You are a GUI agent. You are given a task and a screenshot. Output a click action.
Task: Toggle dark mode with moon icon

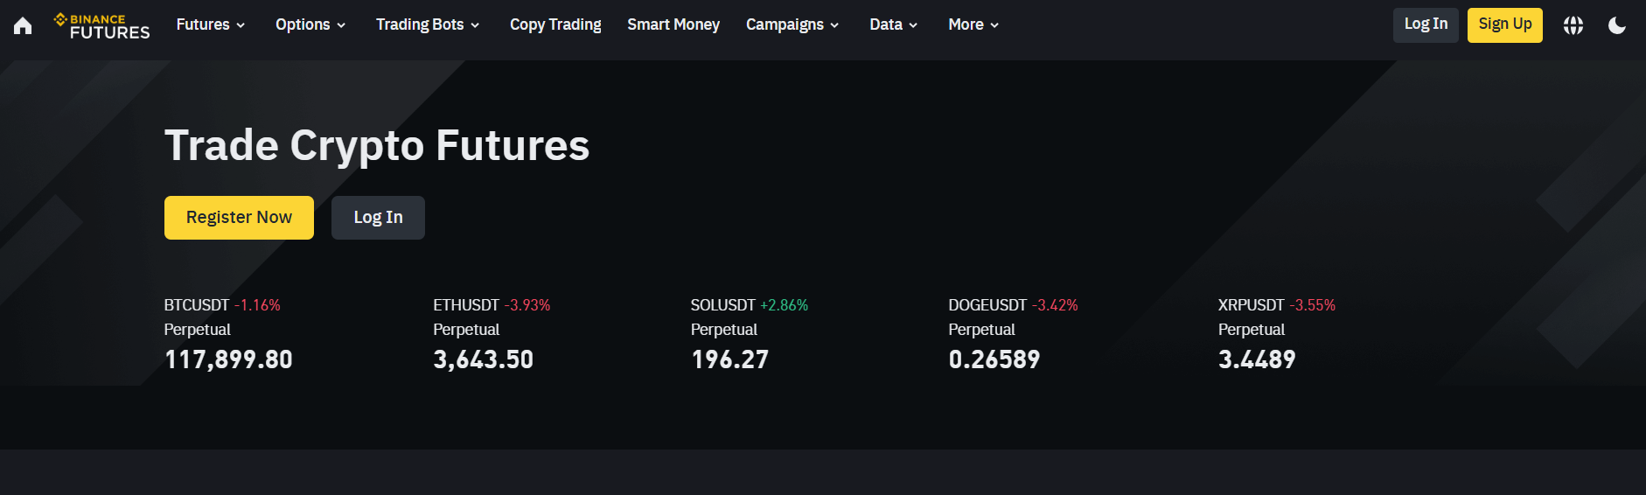click(x=1616, y=25)
